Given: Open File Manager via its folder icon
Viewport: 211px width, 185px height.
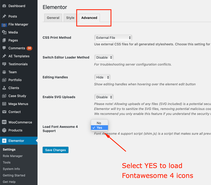Looking at the screenshot, I should pyautogui.click(x=4, y=25).
